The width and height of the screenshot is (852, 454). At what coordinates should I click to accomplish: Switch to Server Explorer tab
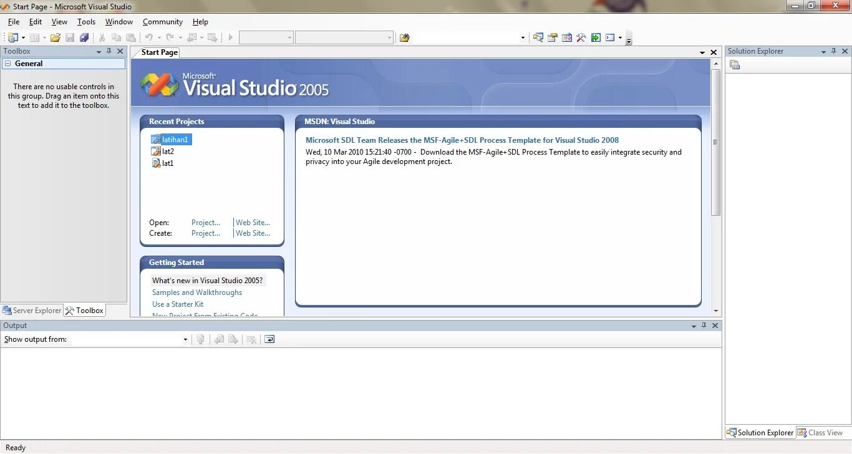pyautogui.click(x=32, y=310)
